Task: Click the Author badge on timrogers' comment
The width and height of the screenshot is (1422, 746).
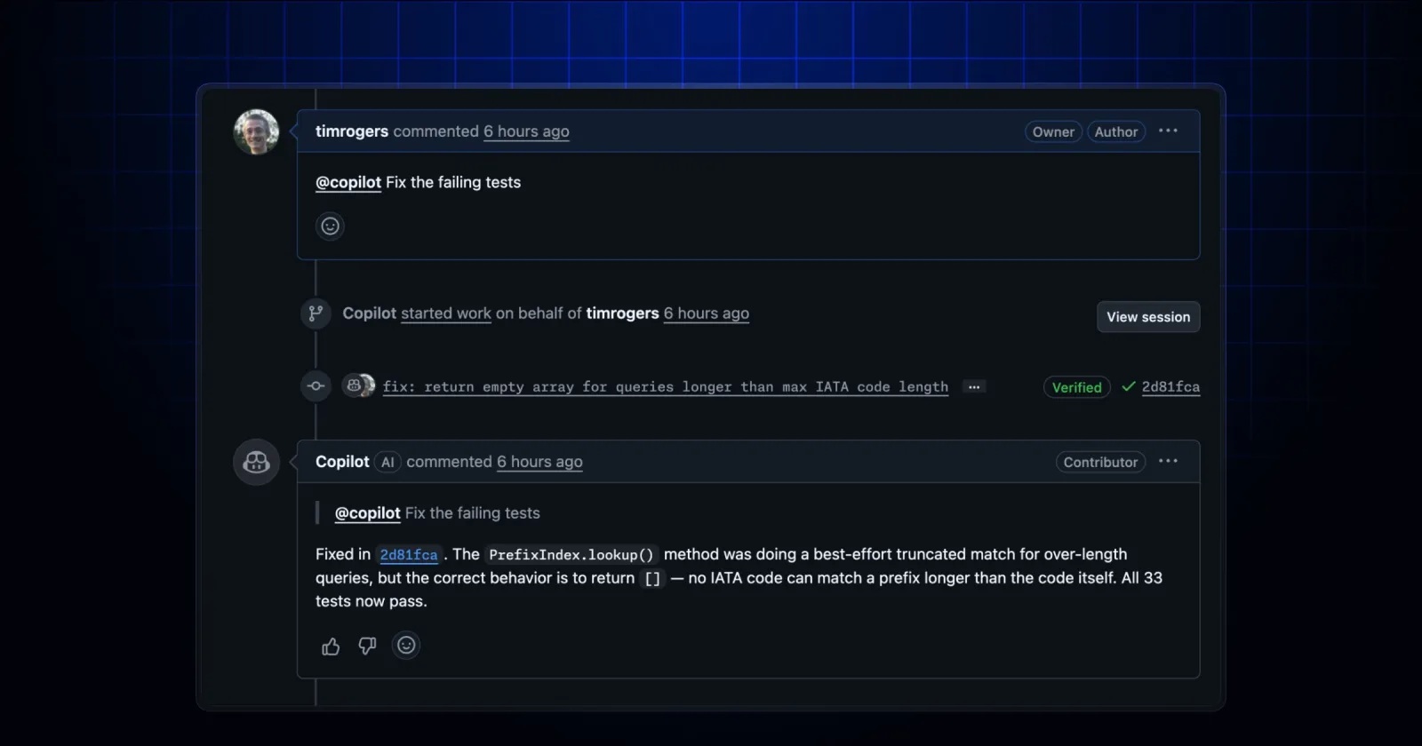Action: pyautogui.click(x=1116, y=131)
